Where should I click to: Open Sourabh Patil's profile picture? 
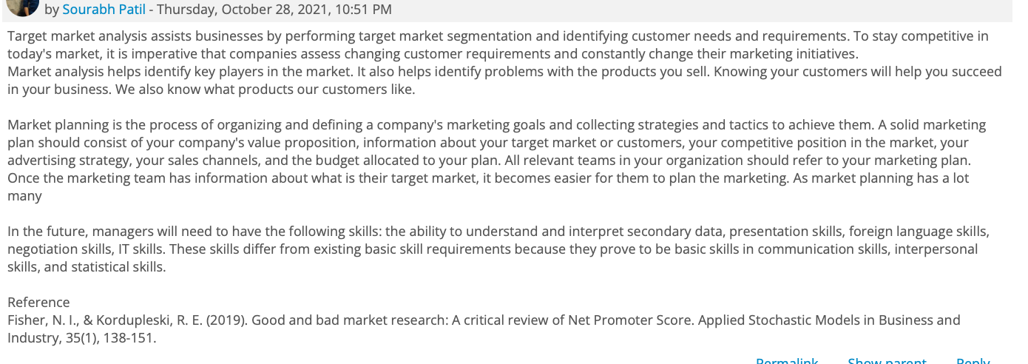[22, 7]
